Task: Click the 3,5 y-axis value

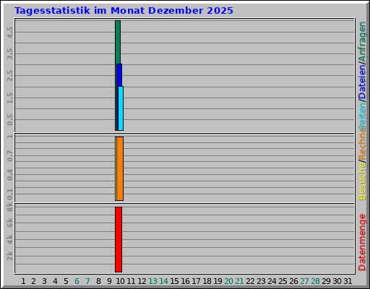Action: tap(10, 54)
